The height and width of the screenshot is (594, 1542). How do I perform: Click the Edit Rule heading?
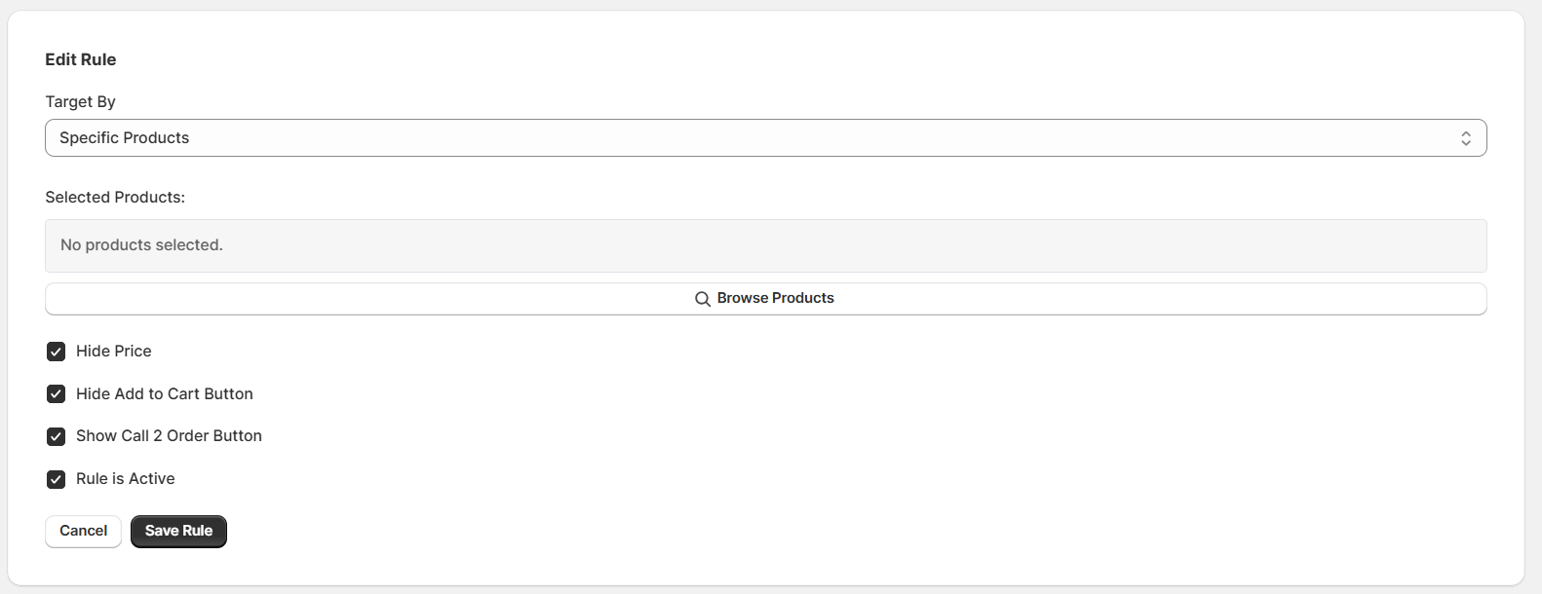pos(81,59)
